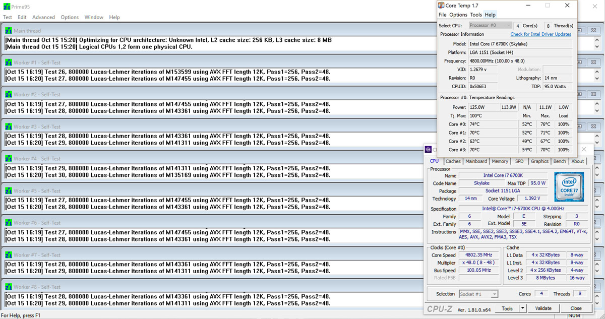The width and height of the screenshot is (605, 319).
Task: Open Prime95 Options menu
Action: (70, 17)
